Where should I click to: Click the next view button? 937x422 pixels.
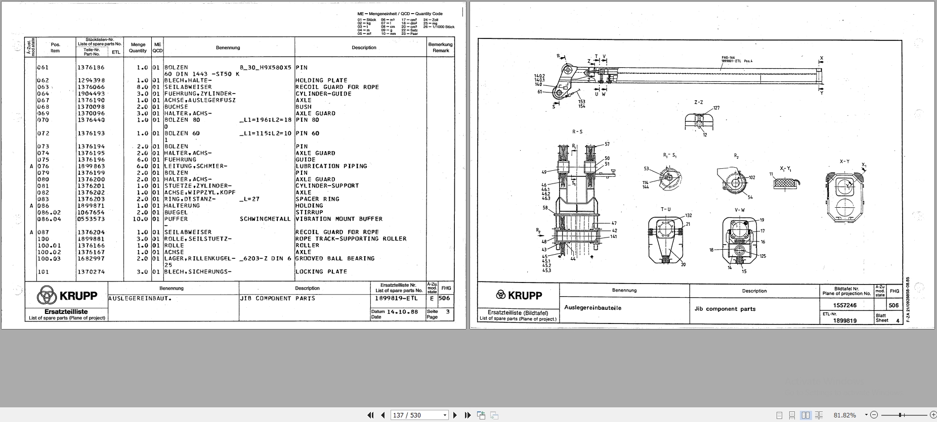[494, 415]
